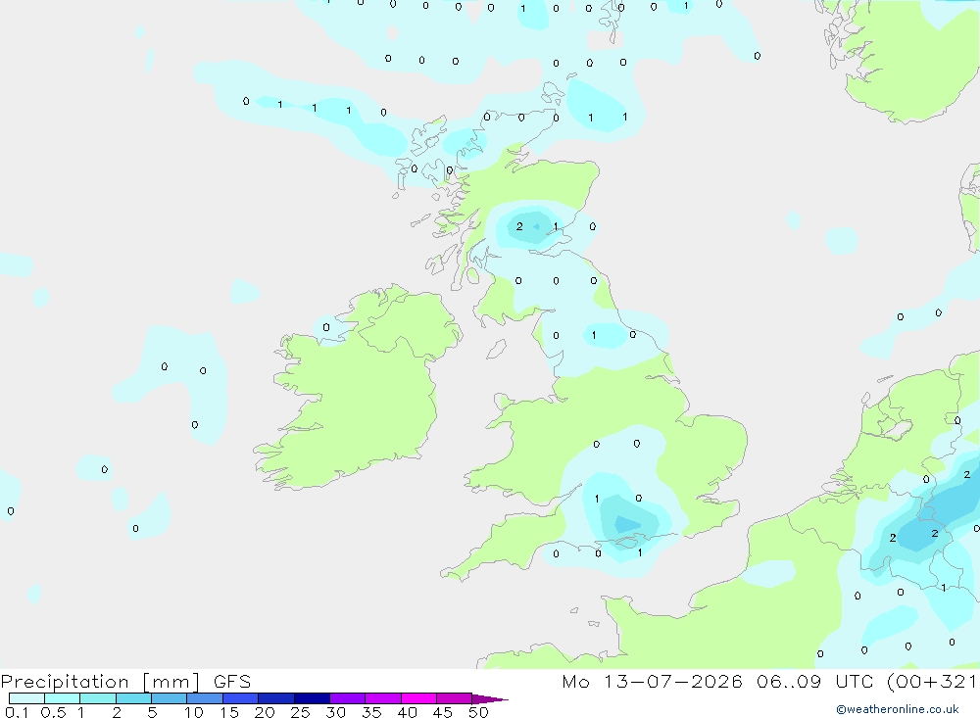Click the "Precipitation [mm]" title text

tap(101, 681)
